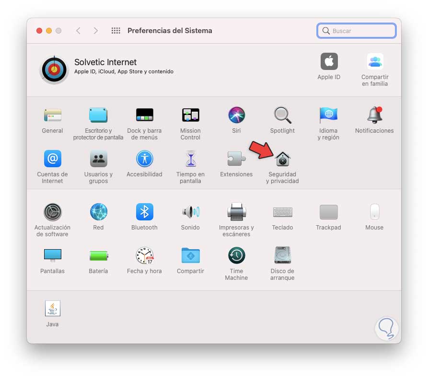Open Apple ID settings
Screen dimensions: 428x379
pyautogui.click(x=329, y=61)
